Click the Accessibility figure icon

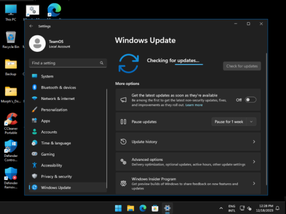[x=34, y=165]
